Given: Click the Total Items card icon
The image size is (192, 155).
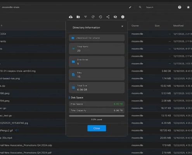Looking at the screenshot, I should pyautogui.click(x=73, y=49).
